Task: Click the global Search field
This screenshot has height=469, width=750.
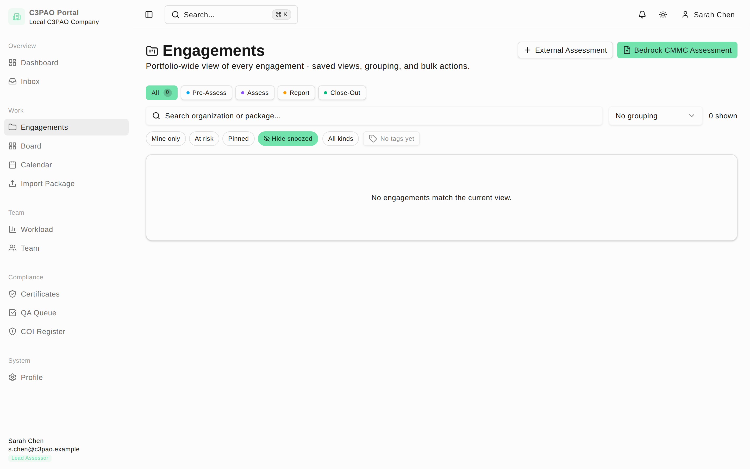Action: [x=231, y=15]
